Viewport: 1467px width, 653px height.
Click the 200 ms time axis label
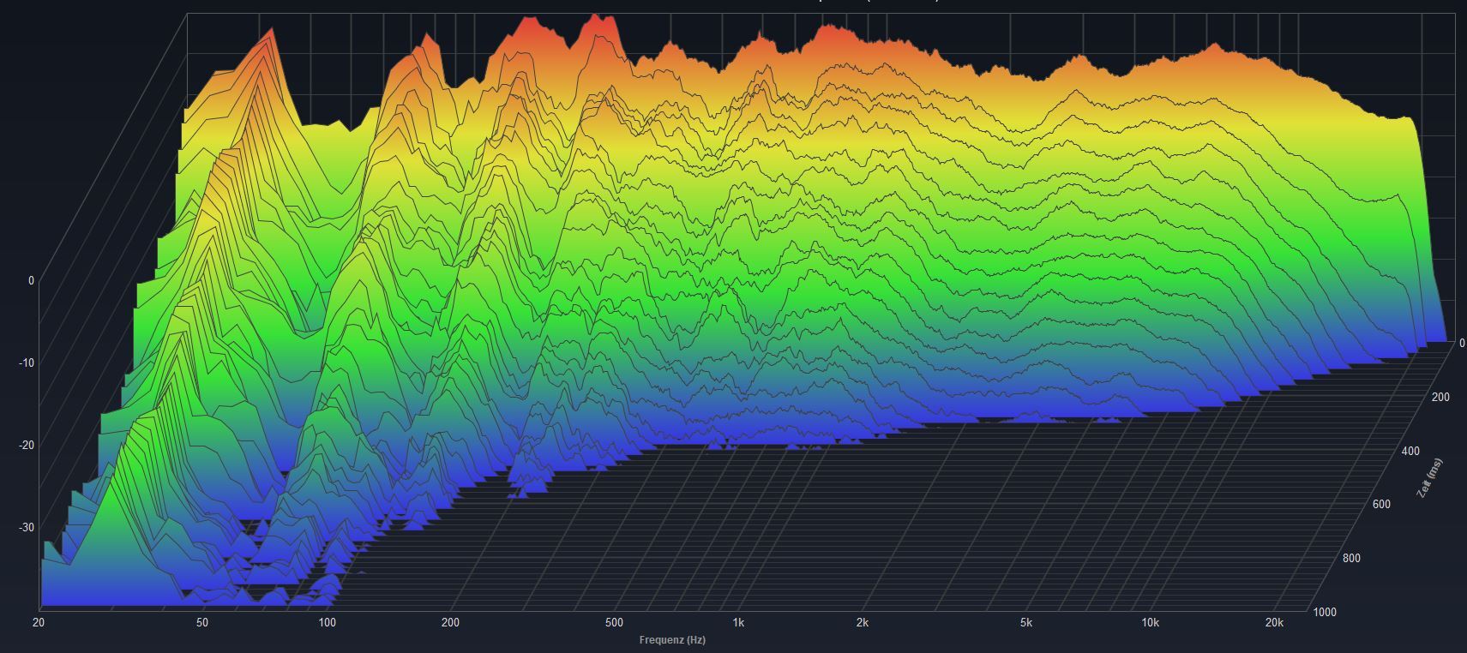tap(1440, 397)
